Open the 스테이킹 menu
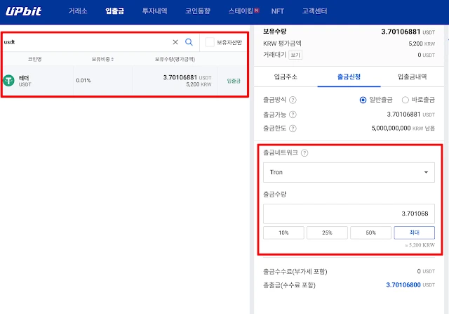449x314 pixels. coord(241,11)
